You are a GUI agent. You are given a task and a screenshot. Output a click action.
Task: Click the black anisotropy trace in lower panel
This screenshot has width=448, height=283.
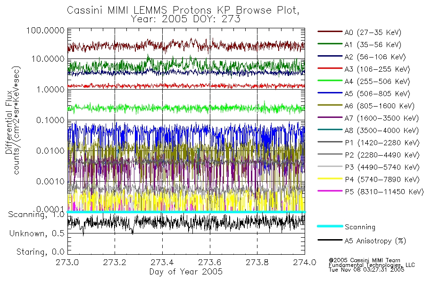(186, 223)
